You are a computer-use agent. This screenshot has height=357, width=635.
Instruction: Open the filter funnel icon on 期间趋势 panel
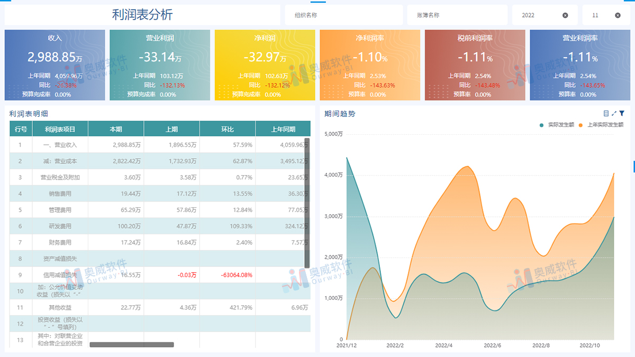point(622,113)
